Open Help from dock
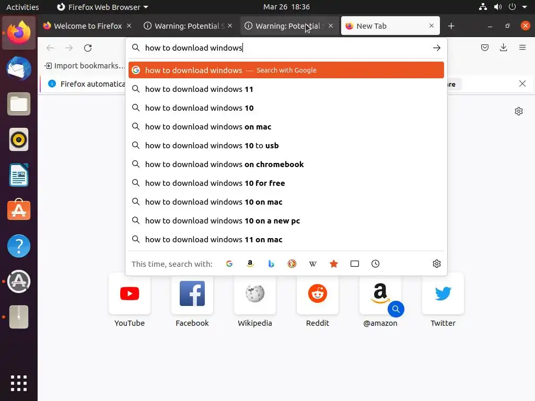Image resolution: width=535 pixels, height=401 pixels. tap(19, 246)
